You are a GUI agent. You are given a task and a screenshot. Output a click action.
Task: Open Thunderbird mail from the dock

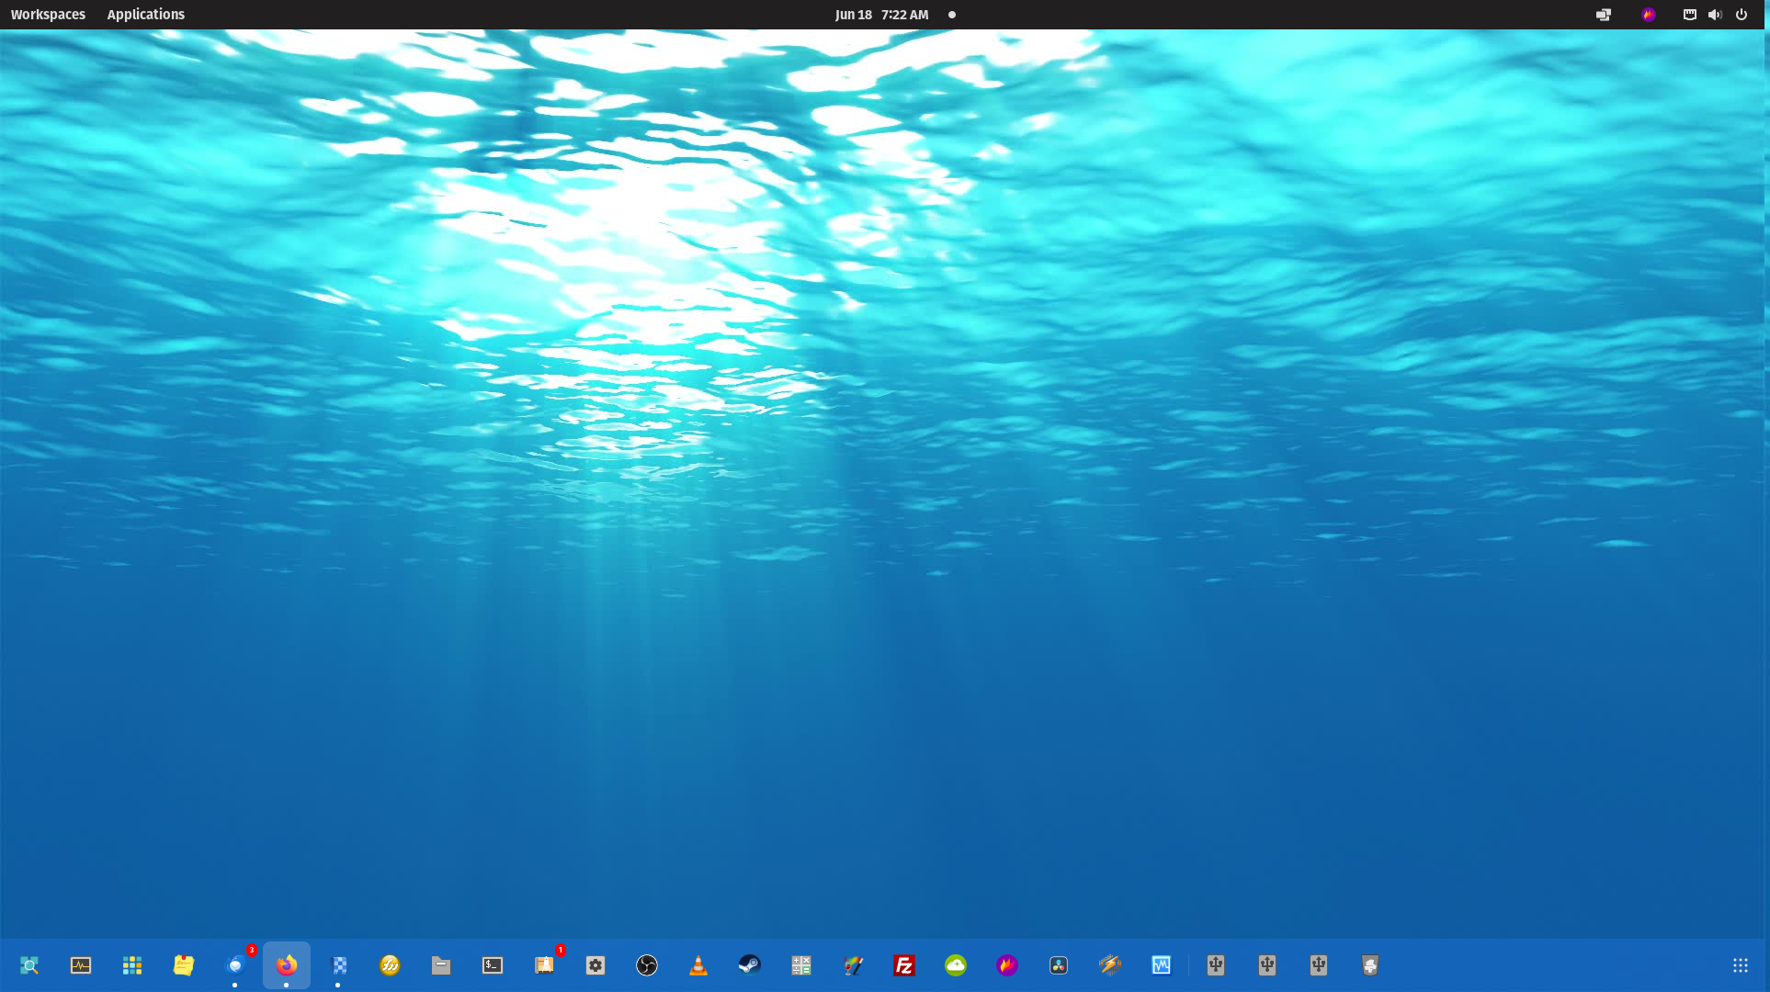[x=235, y=965]
